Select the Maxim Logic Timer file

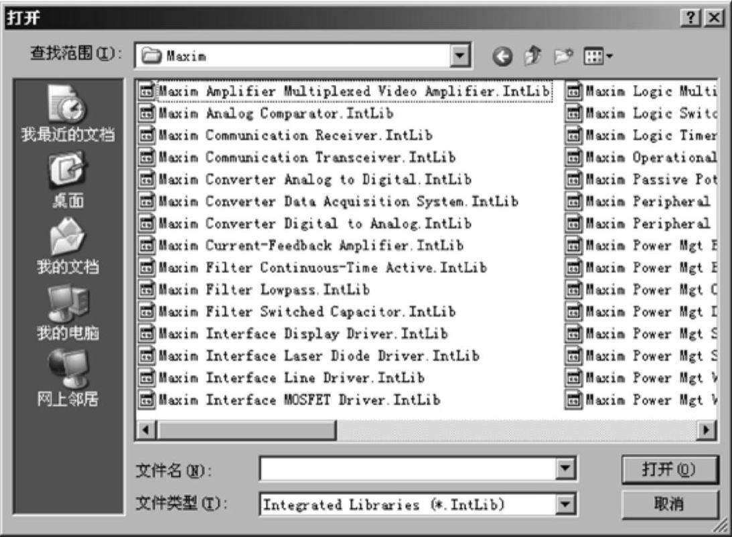tap(641, 135)
